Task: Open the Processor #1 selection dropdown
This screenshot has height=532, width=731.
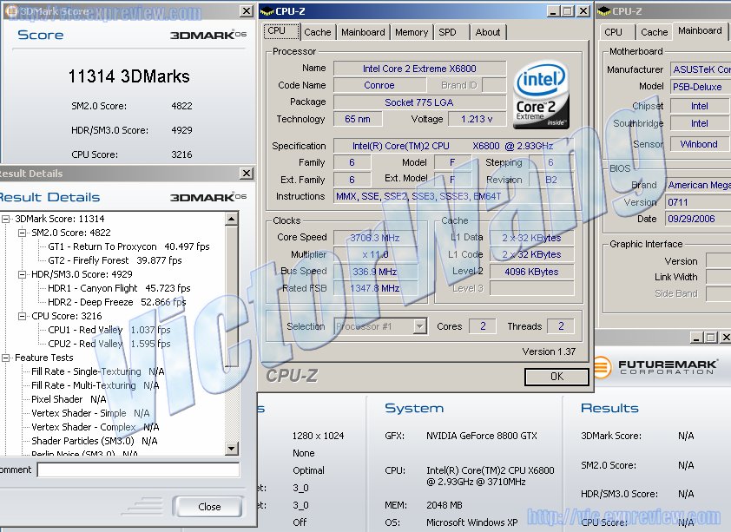Action: click(419, 326)
